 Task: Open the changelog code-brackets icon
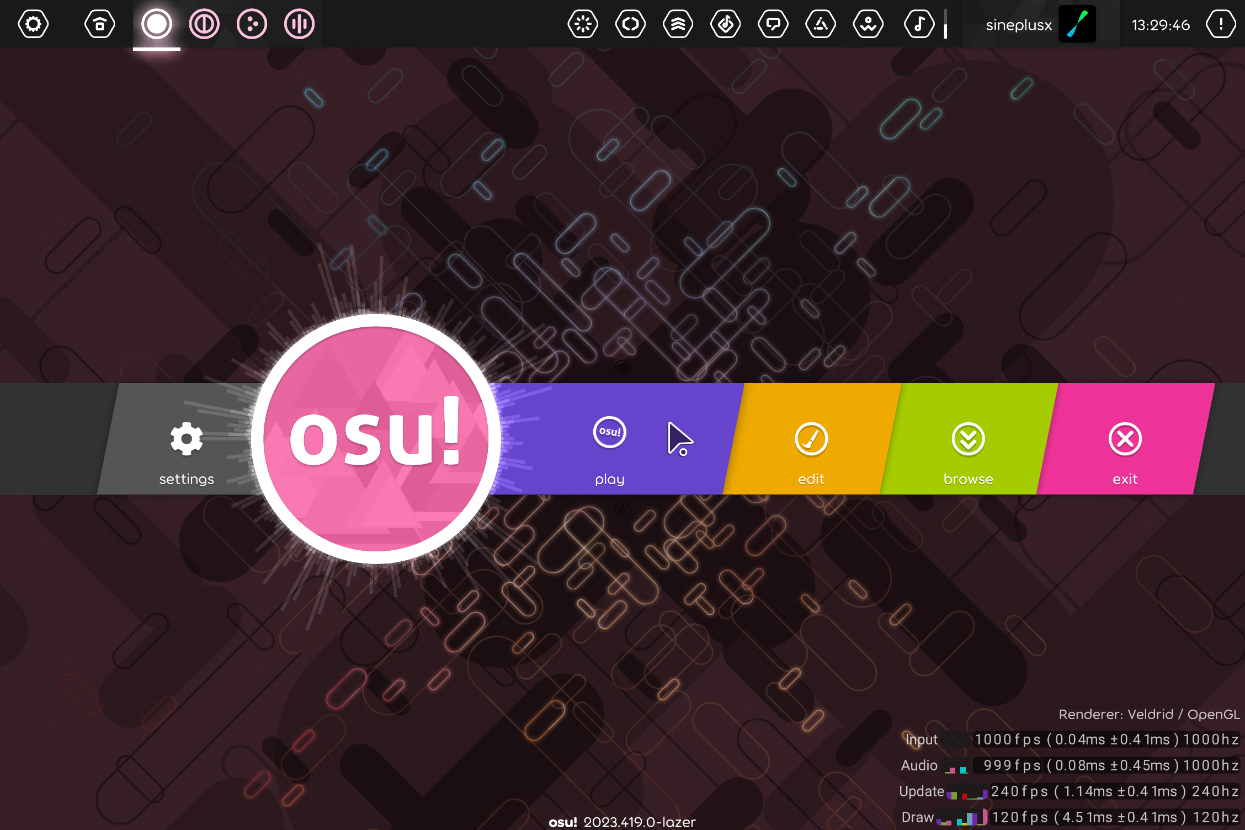coord(630,24)
